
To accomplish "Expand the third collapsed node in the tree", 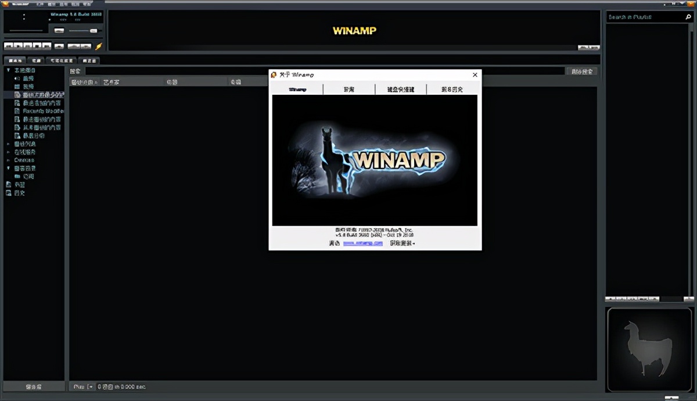I will pyautogui.click(x=8, y=160).
